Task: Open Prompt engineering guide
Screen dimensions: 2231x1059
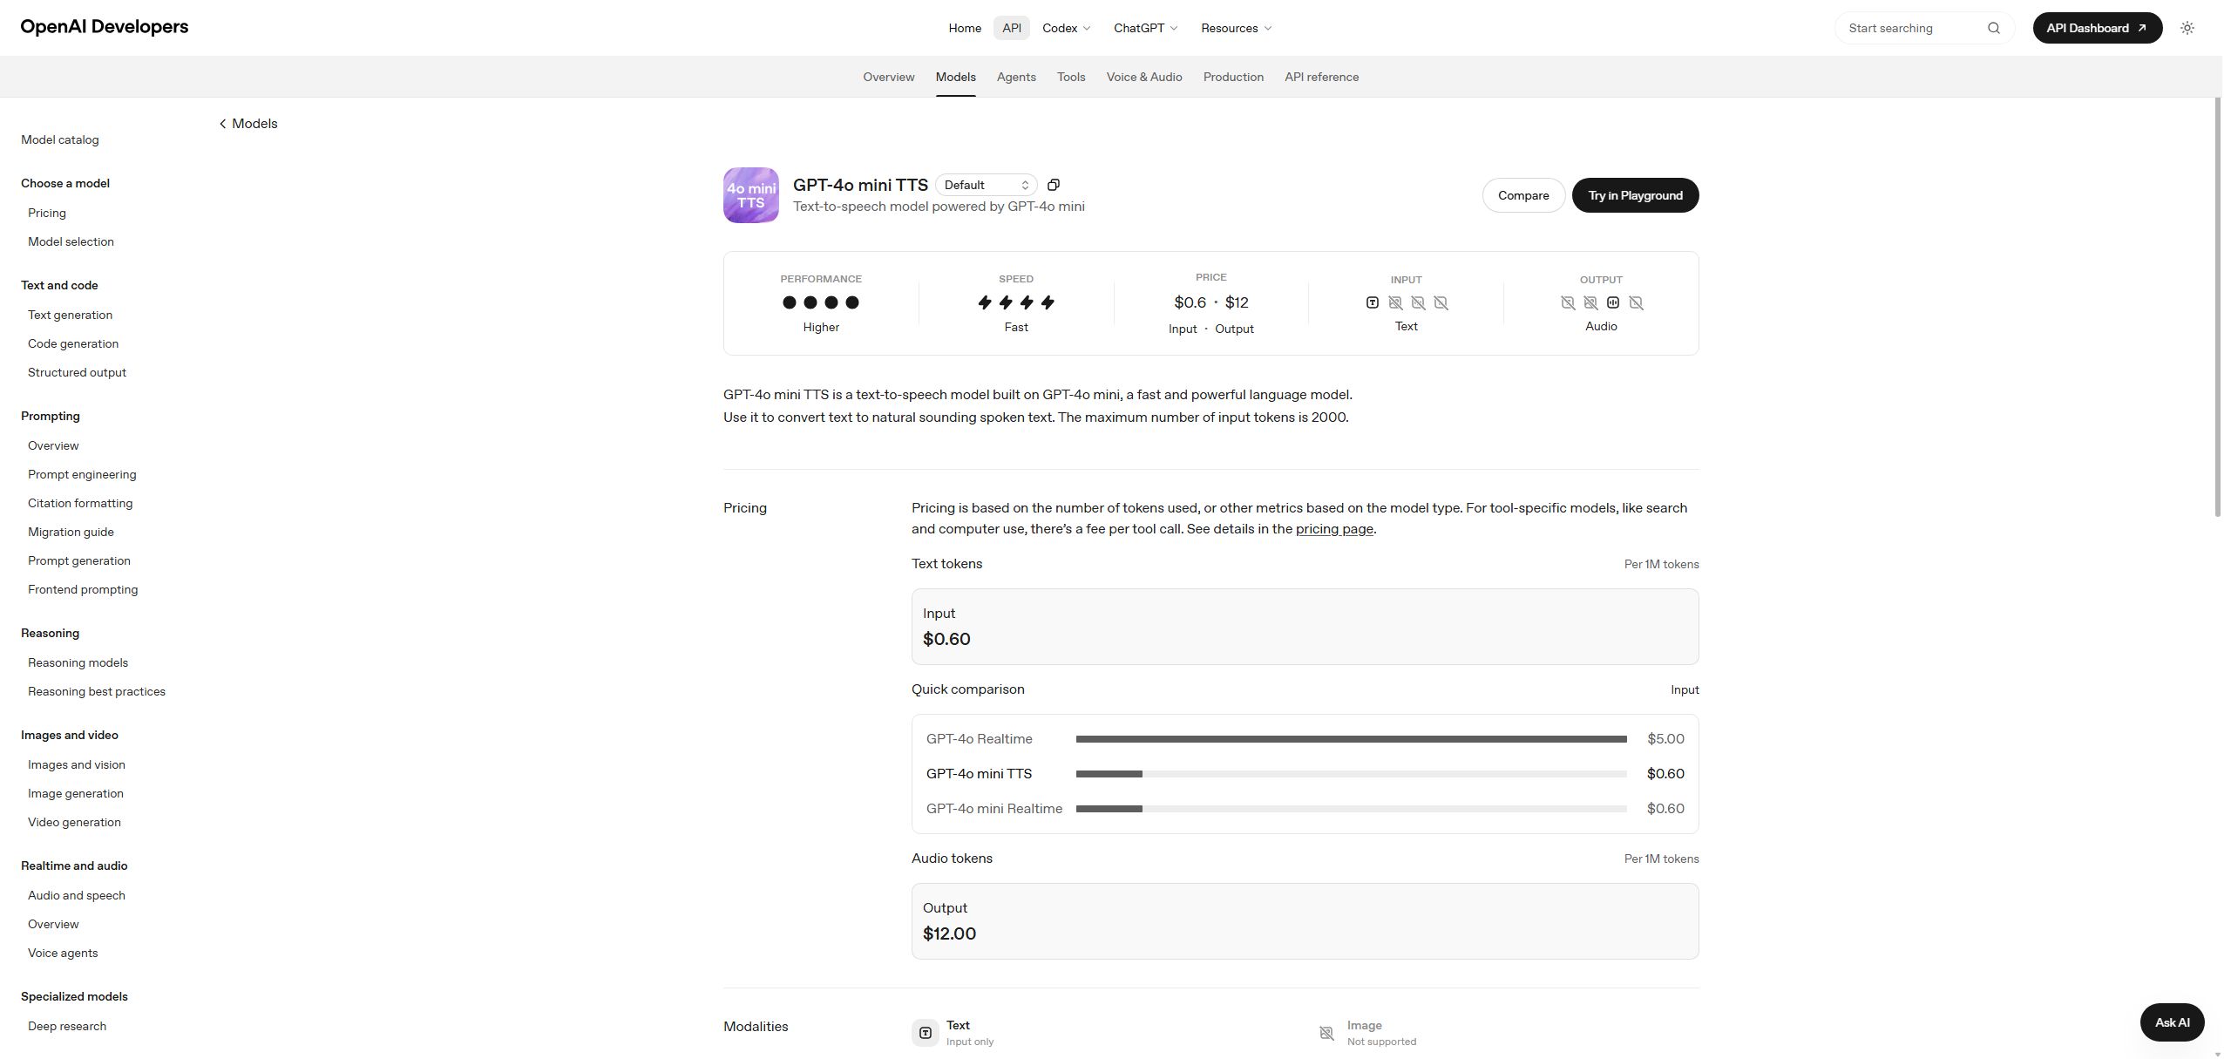Action: 82,474
